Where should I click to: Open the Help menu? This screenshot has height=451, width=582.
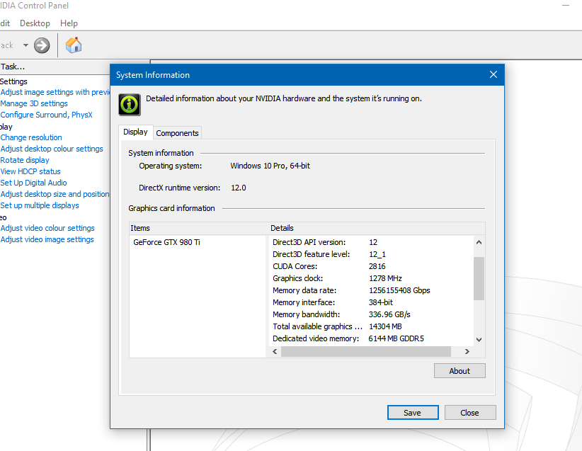tap(69, 23)
